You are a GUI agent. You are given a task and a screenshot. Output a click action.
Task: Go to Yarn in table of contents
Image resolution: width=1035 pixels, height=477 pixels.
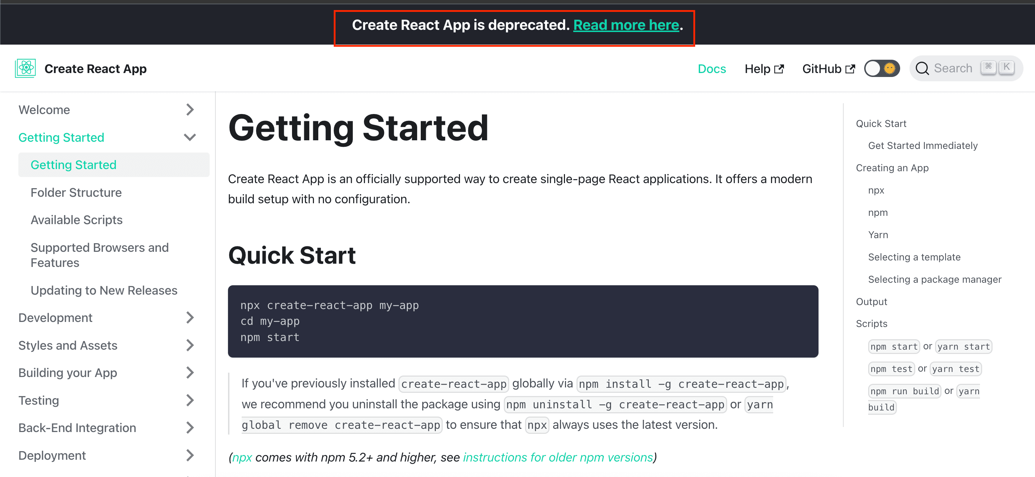coord(878,235)
